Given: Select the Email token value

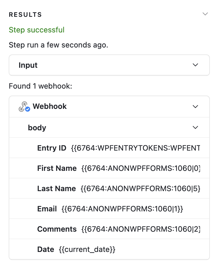Looking at the screenshot, I should click(122, 209).
